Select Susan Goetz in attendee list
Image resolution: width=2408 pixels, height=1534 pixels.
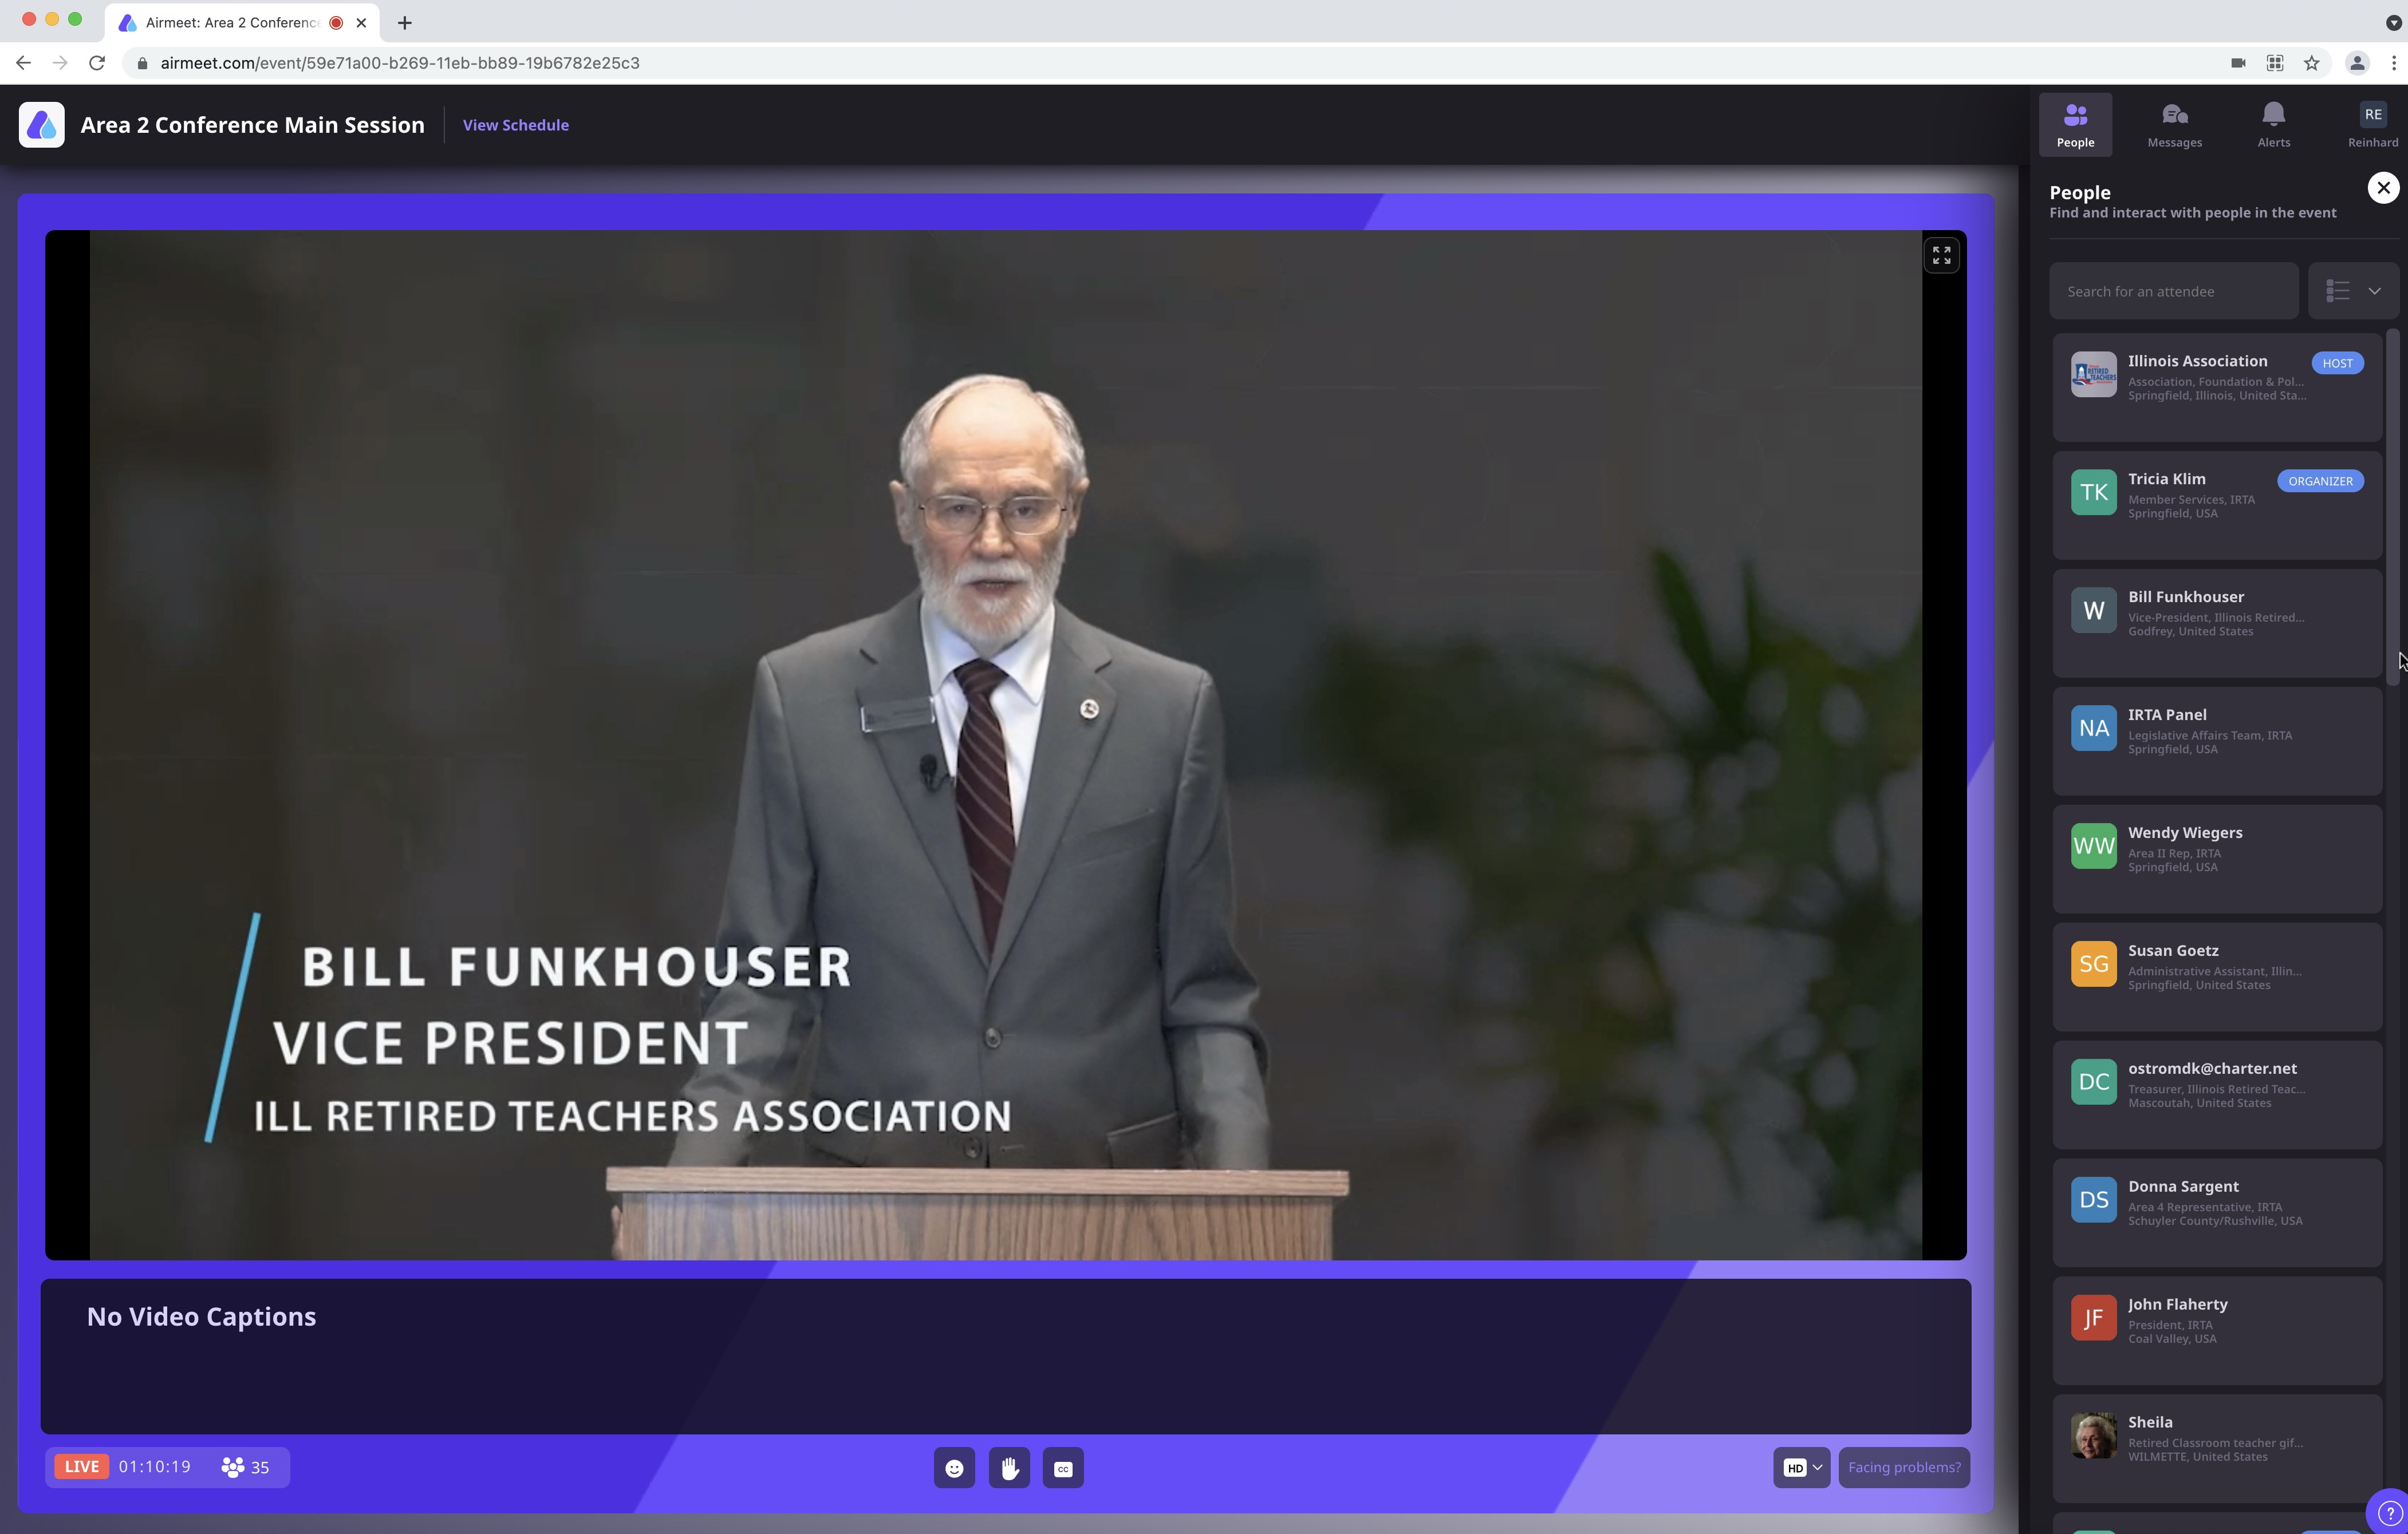(2217, 978)
